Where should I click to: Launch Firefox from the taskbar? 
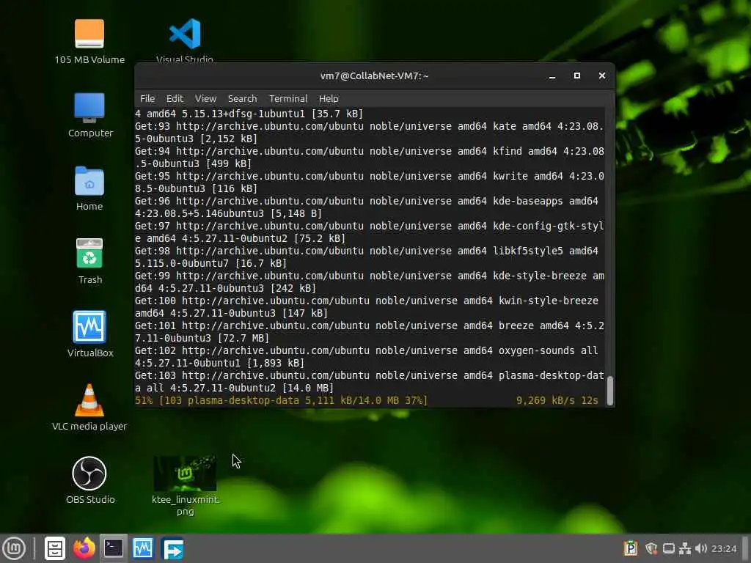coord(84,548)
